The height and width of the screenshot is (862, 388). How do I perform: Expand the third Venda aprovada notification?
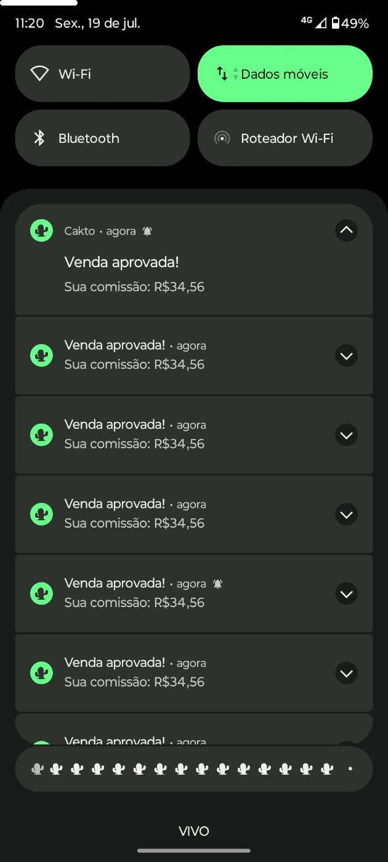coord(346,435)
